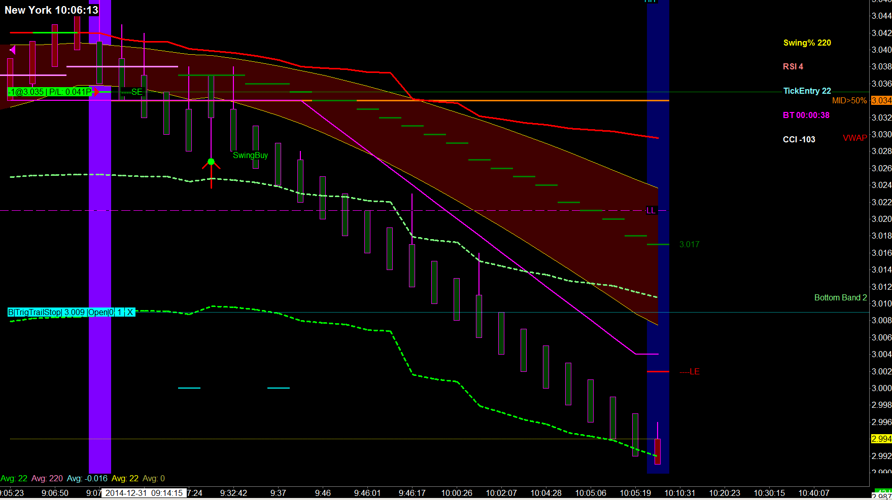Click the olive Avg: 0 readout
Viewport: 892px width, 500px height.
pos(154,478)
